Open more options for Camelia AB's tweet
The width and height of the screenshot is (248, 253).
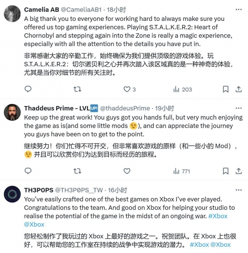click(239, 9)
